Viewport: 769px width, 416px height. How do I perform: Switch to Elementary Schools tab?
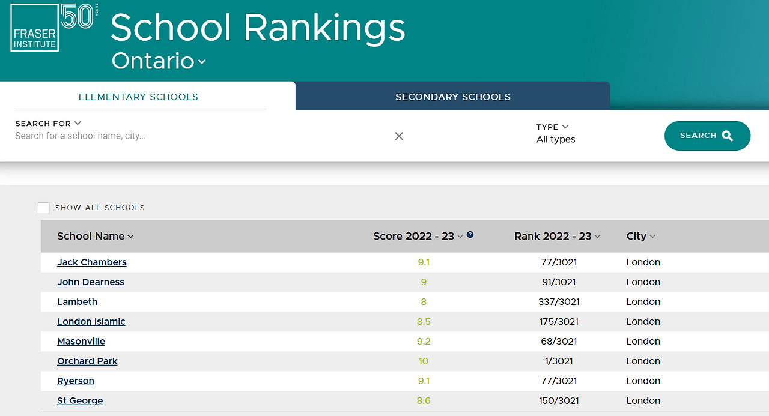tap(138, 97)
